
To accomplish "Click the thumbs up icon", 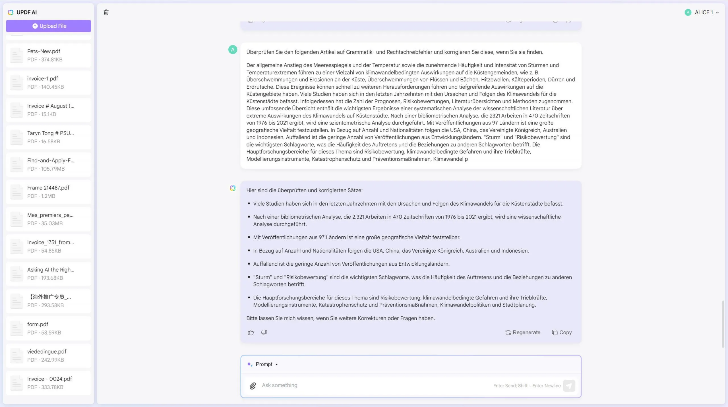I will tap(251, 332).
